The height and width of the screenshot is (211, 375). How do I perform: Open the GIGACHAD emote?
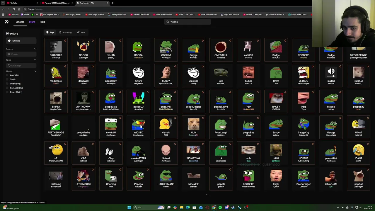pyautogui.click(x=56, y=50)
